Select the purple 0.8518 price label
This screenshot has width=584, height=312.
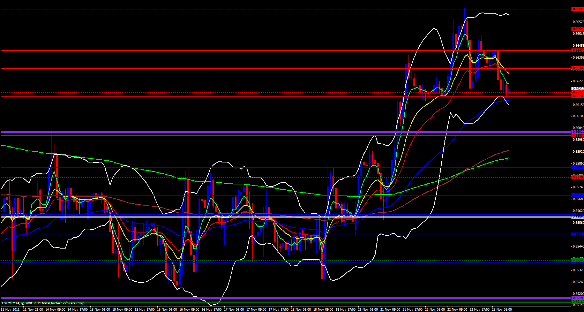point(578,298)
